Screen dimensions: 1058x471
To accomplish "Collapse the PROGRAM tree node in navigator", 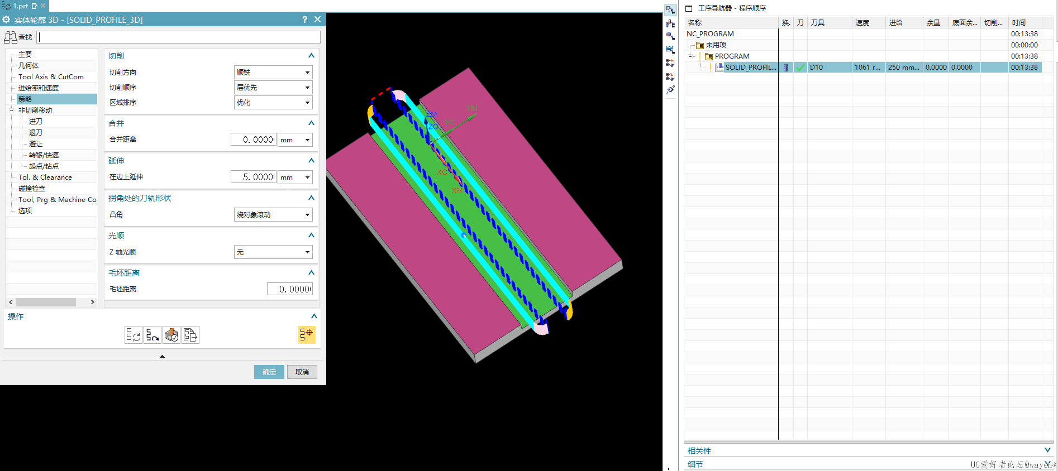I will (690, 56).
